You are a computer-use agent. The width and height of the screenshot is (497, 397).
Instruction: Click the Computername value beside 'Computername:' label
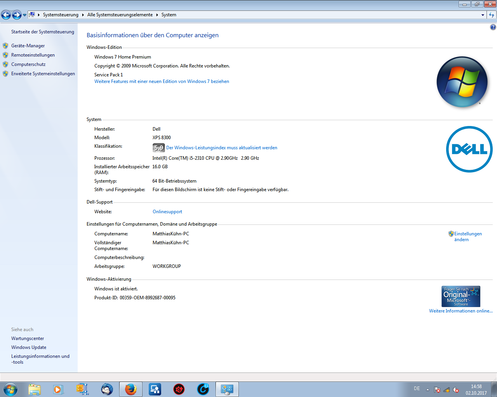171,234
